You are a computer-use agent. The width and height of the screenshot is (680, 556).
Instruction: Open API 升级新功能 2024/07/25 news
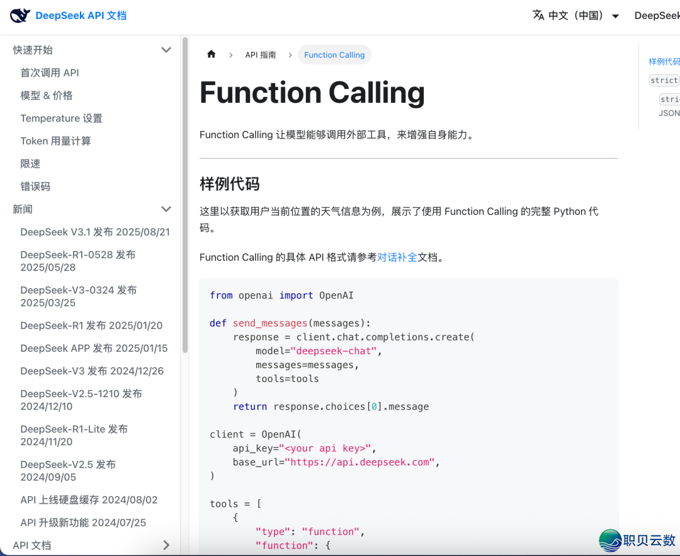coord(83,523)
